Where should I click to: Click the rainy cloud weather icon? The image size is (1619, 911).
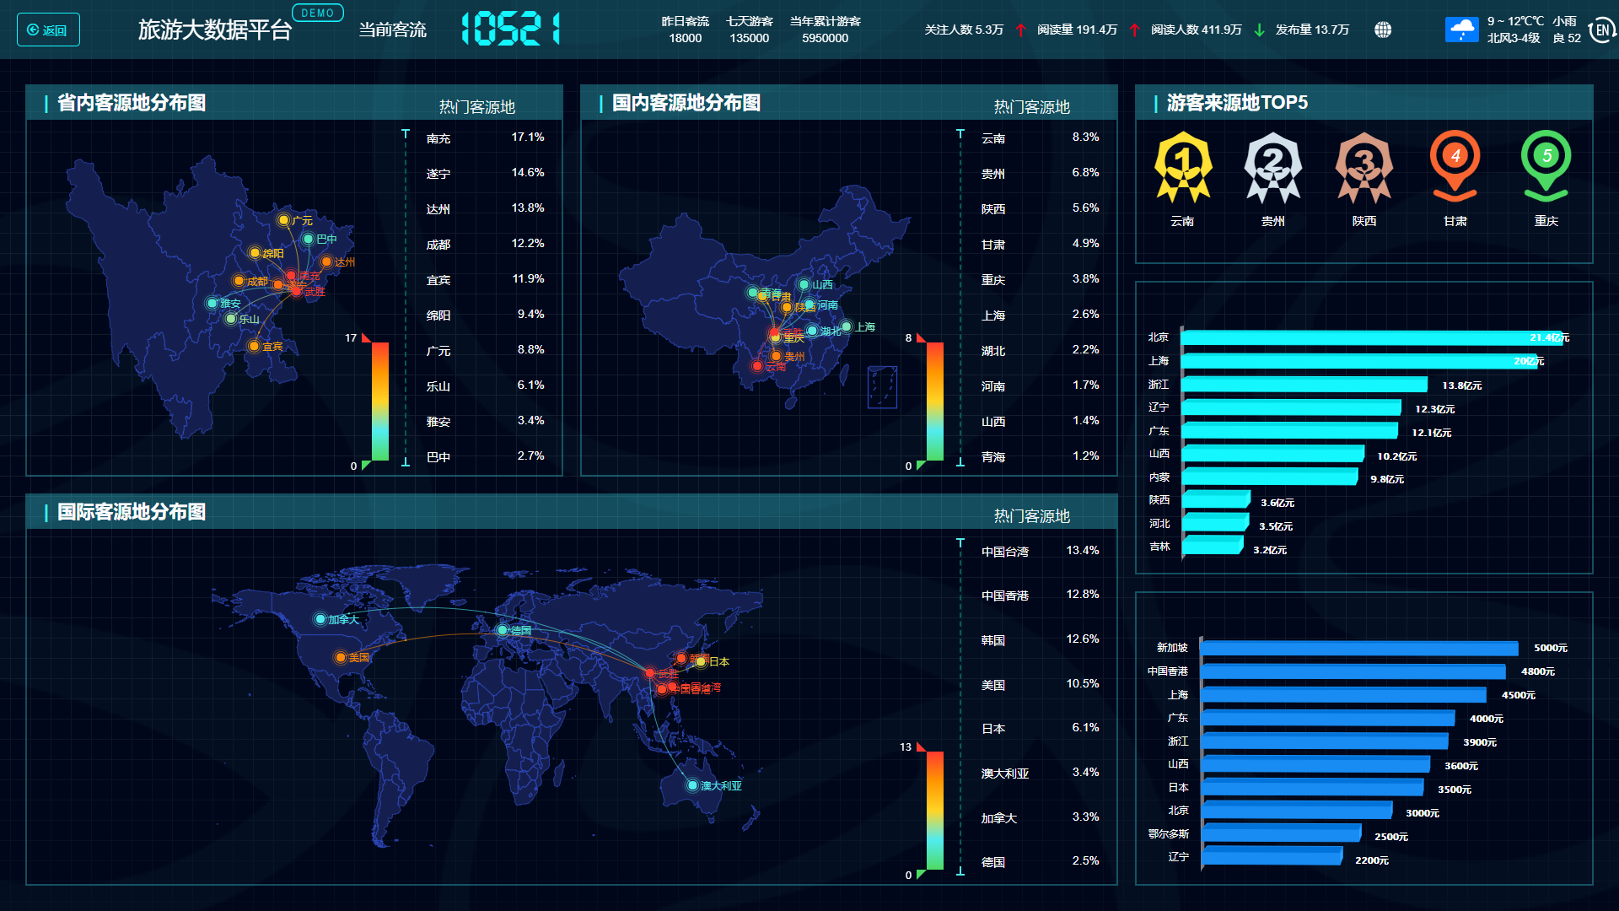pos(1461,30)
